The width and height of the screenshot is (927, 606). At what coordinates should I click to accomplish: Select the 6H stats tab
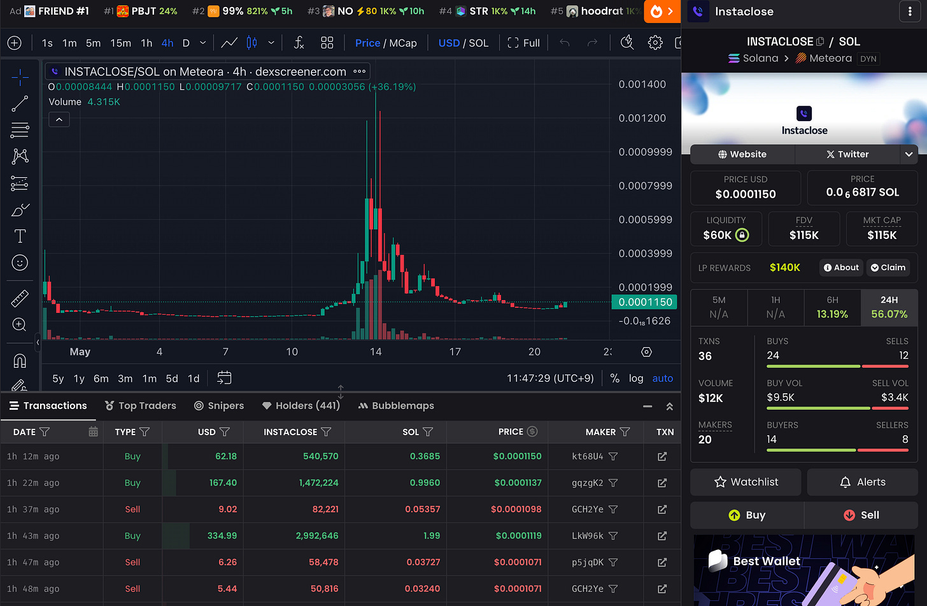(x=832, y=307)
